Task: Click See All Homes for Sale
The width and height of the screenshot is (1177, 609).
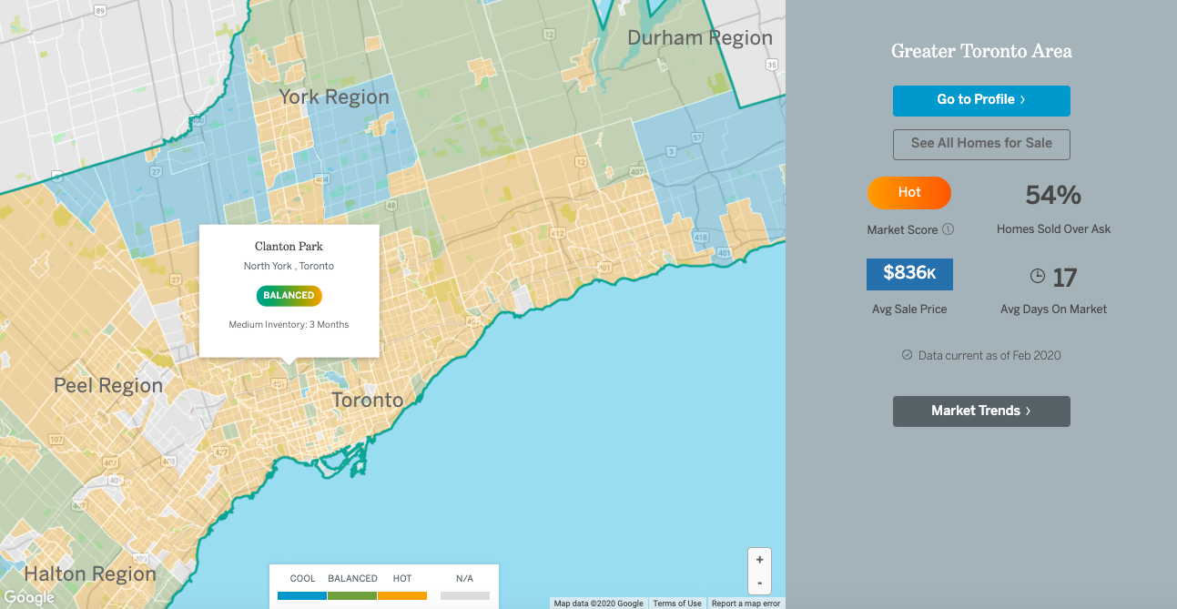Action: [981, 144]
